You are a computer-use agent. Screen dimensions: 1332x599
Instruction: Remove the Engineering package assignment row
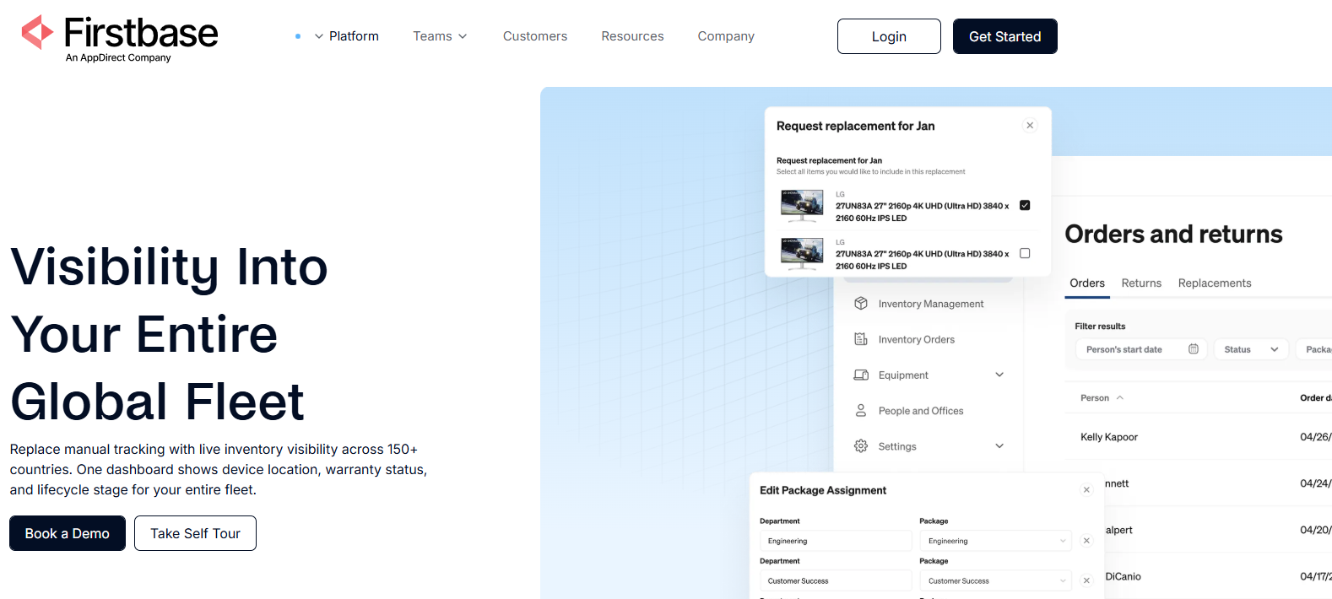pyautogui.click(x=1086, y=541)
